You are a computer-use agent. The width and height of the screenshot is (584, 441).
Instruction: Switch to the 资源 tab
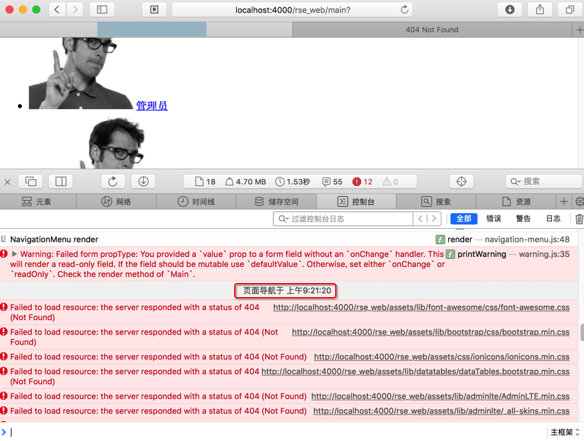click(516, 201)
